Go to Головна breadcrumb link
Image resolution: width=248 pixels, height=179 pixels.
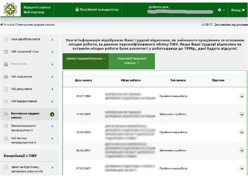pos(9,25)
